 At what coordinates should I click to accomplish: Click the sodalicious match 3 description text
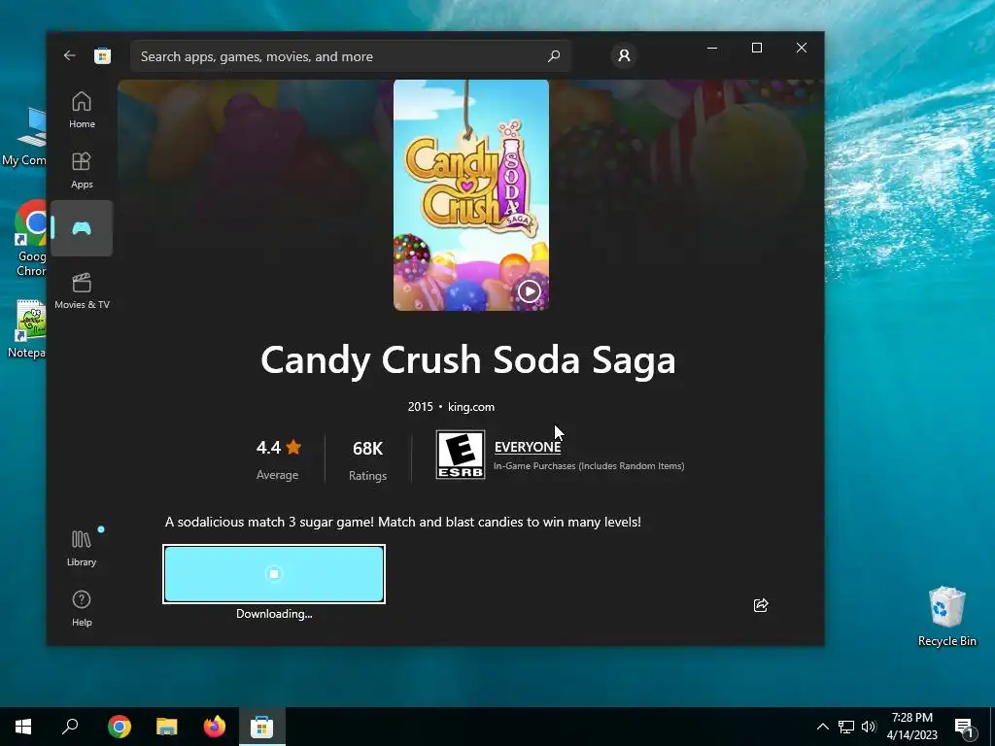click(403, 522)
